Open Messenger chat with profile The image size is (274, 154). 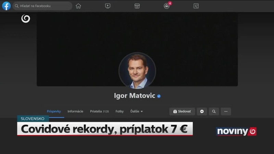click(x=202, y=112)
